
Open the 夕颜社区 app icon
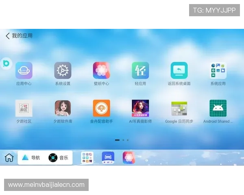24,108
